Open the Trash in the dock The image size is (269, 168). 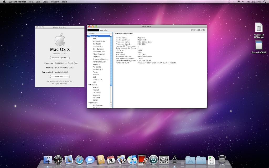click(x=222, y=160)
